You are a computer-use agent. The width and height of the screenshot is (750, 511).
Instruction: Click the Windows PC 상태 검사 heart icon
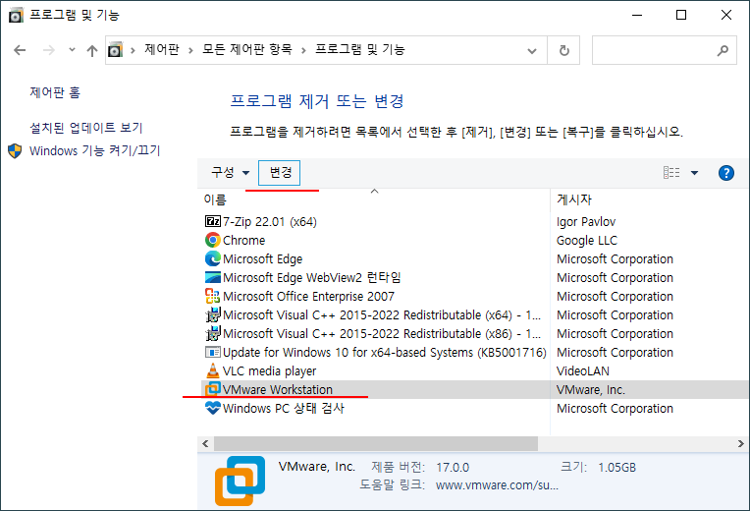213,408
